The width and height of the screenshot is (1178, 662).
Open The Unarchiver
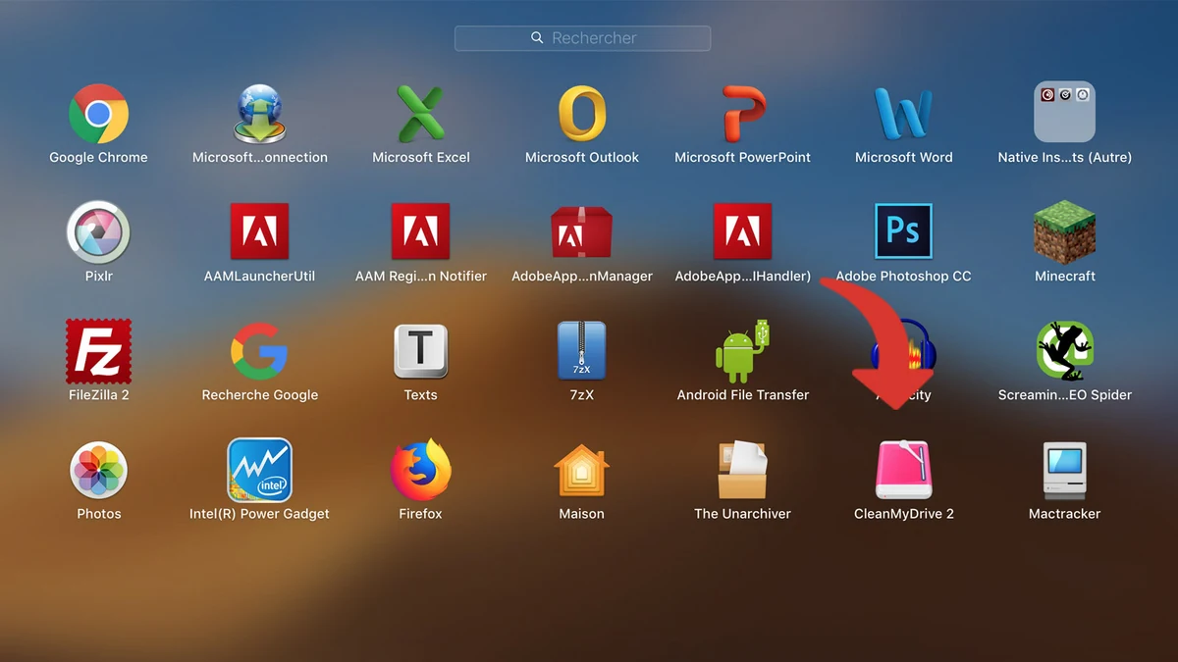click(x=742, y=470)
